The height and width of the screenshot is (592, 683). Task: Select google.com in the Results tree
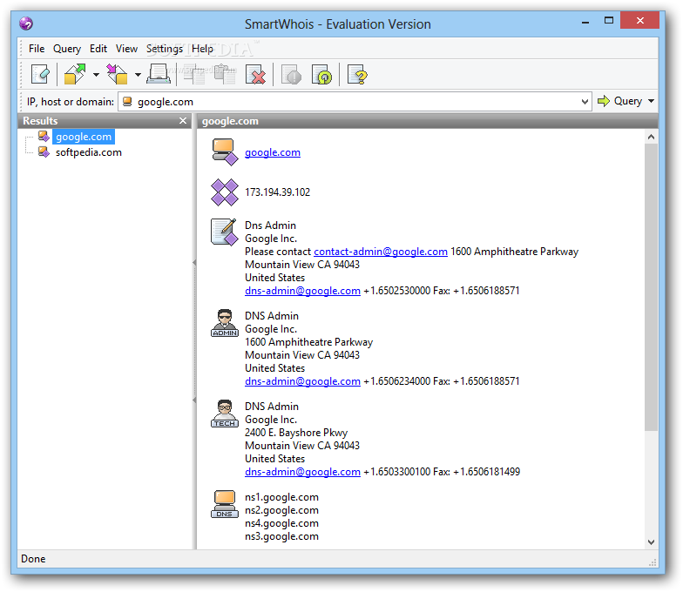tap(84, 137)
